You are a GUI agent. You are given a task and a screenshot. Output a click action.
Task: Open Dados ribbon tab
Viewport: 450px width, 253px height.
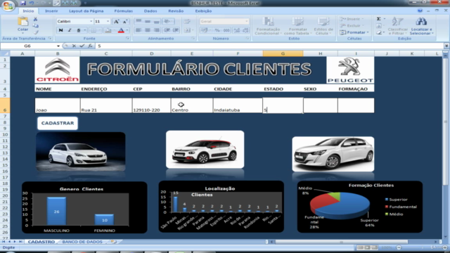tap(150, 11)
